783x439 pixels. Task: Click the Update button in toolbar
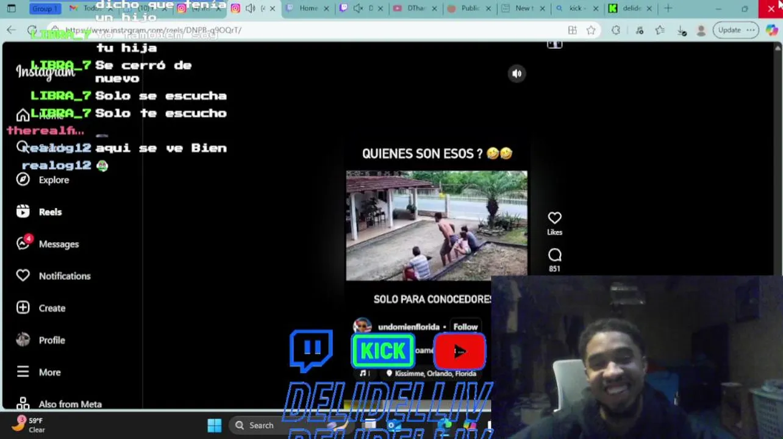click(735, 30)
